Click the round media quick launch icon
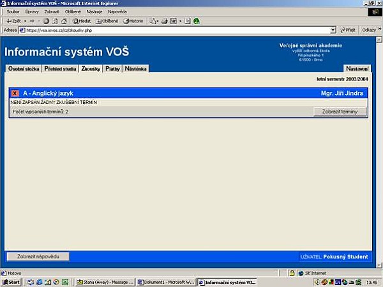The image size is (383, 287). pos(56,282)
